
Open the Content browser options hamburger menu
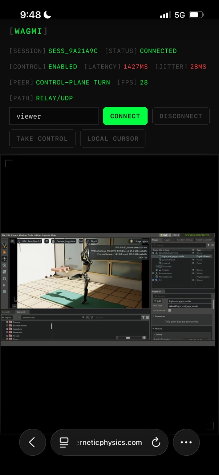147,318
